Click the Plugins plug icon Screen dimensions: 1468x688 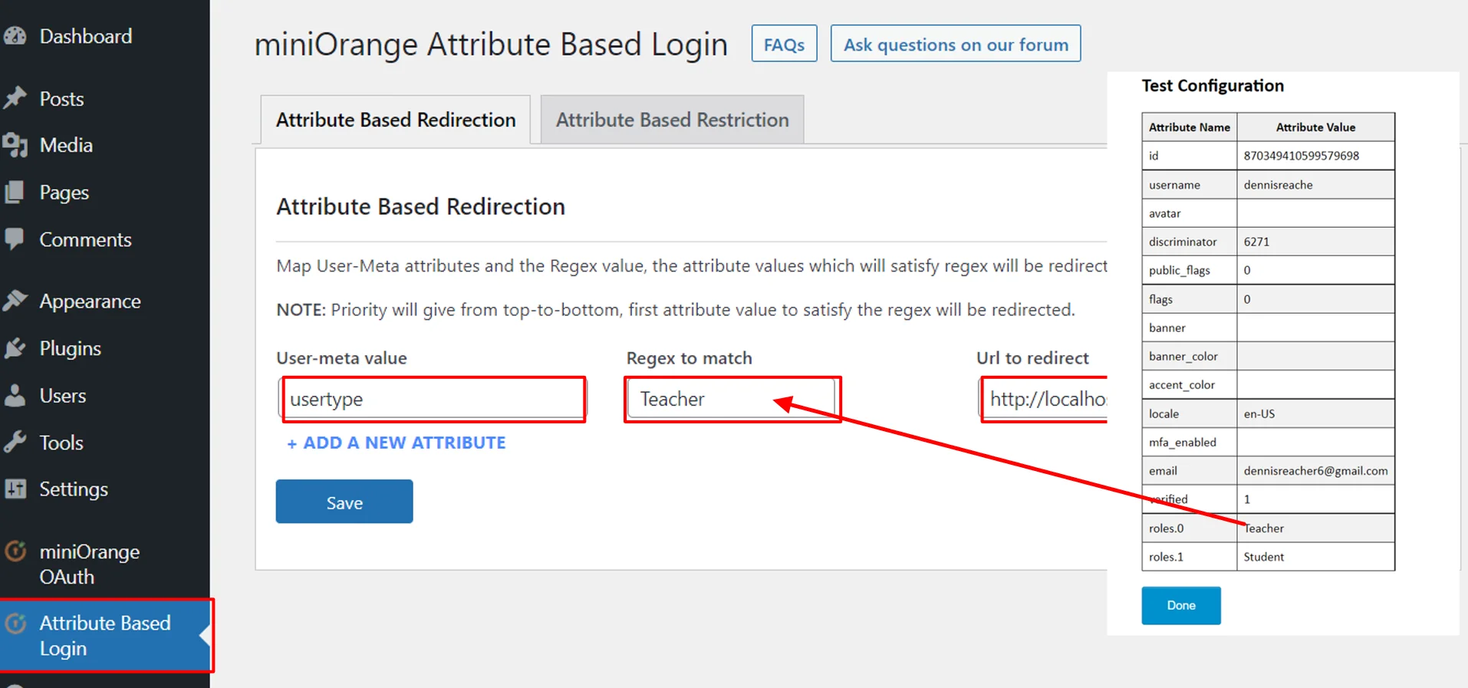tap(15, 348)
